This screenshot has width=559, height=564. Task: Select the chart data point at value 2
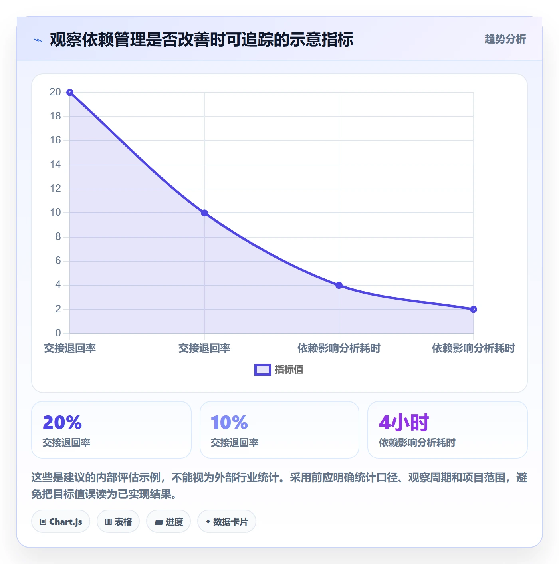click(474, 309)
